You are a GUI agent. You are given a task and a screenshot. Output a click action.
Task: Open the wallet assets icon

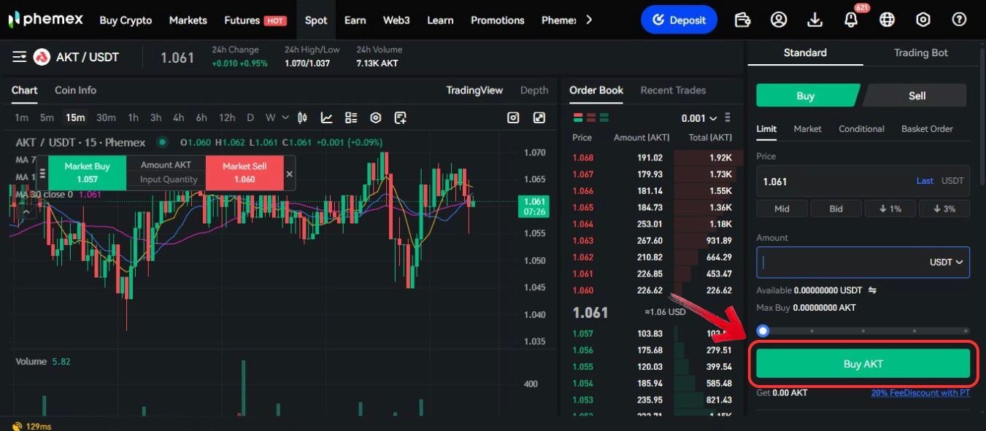742,20
